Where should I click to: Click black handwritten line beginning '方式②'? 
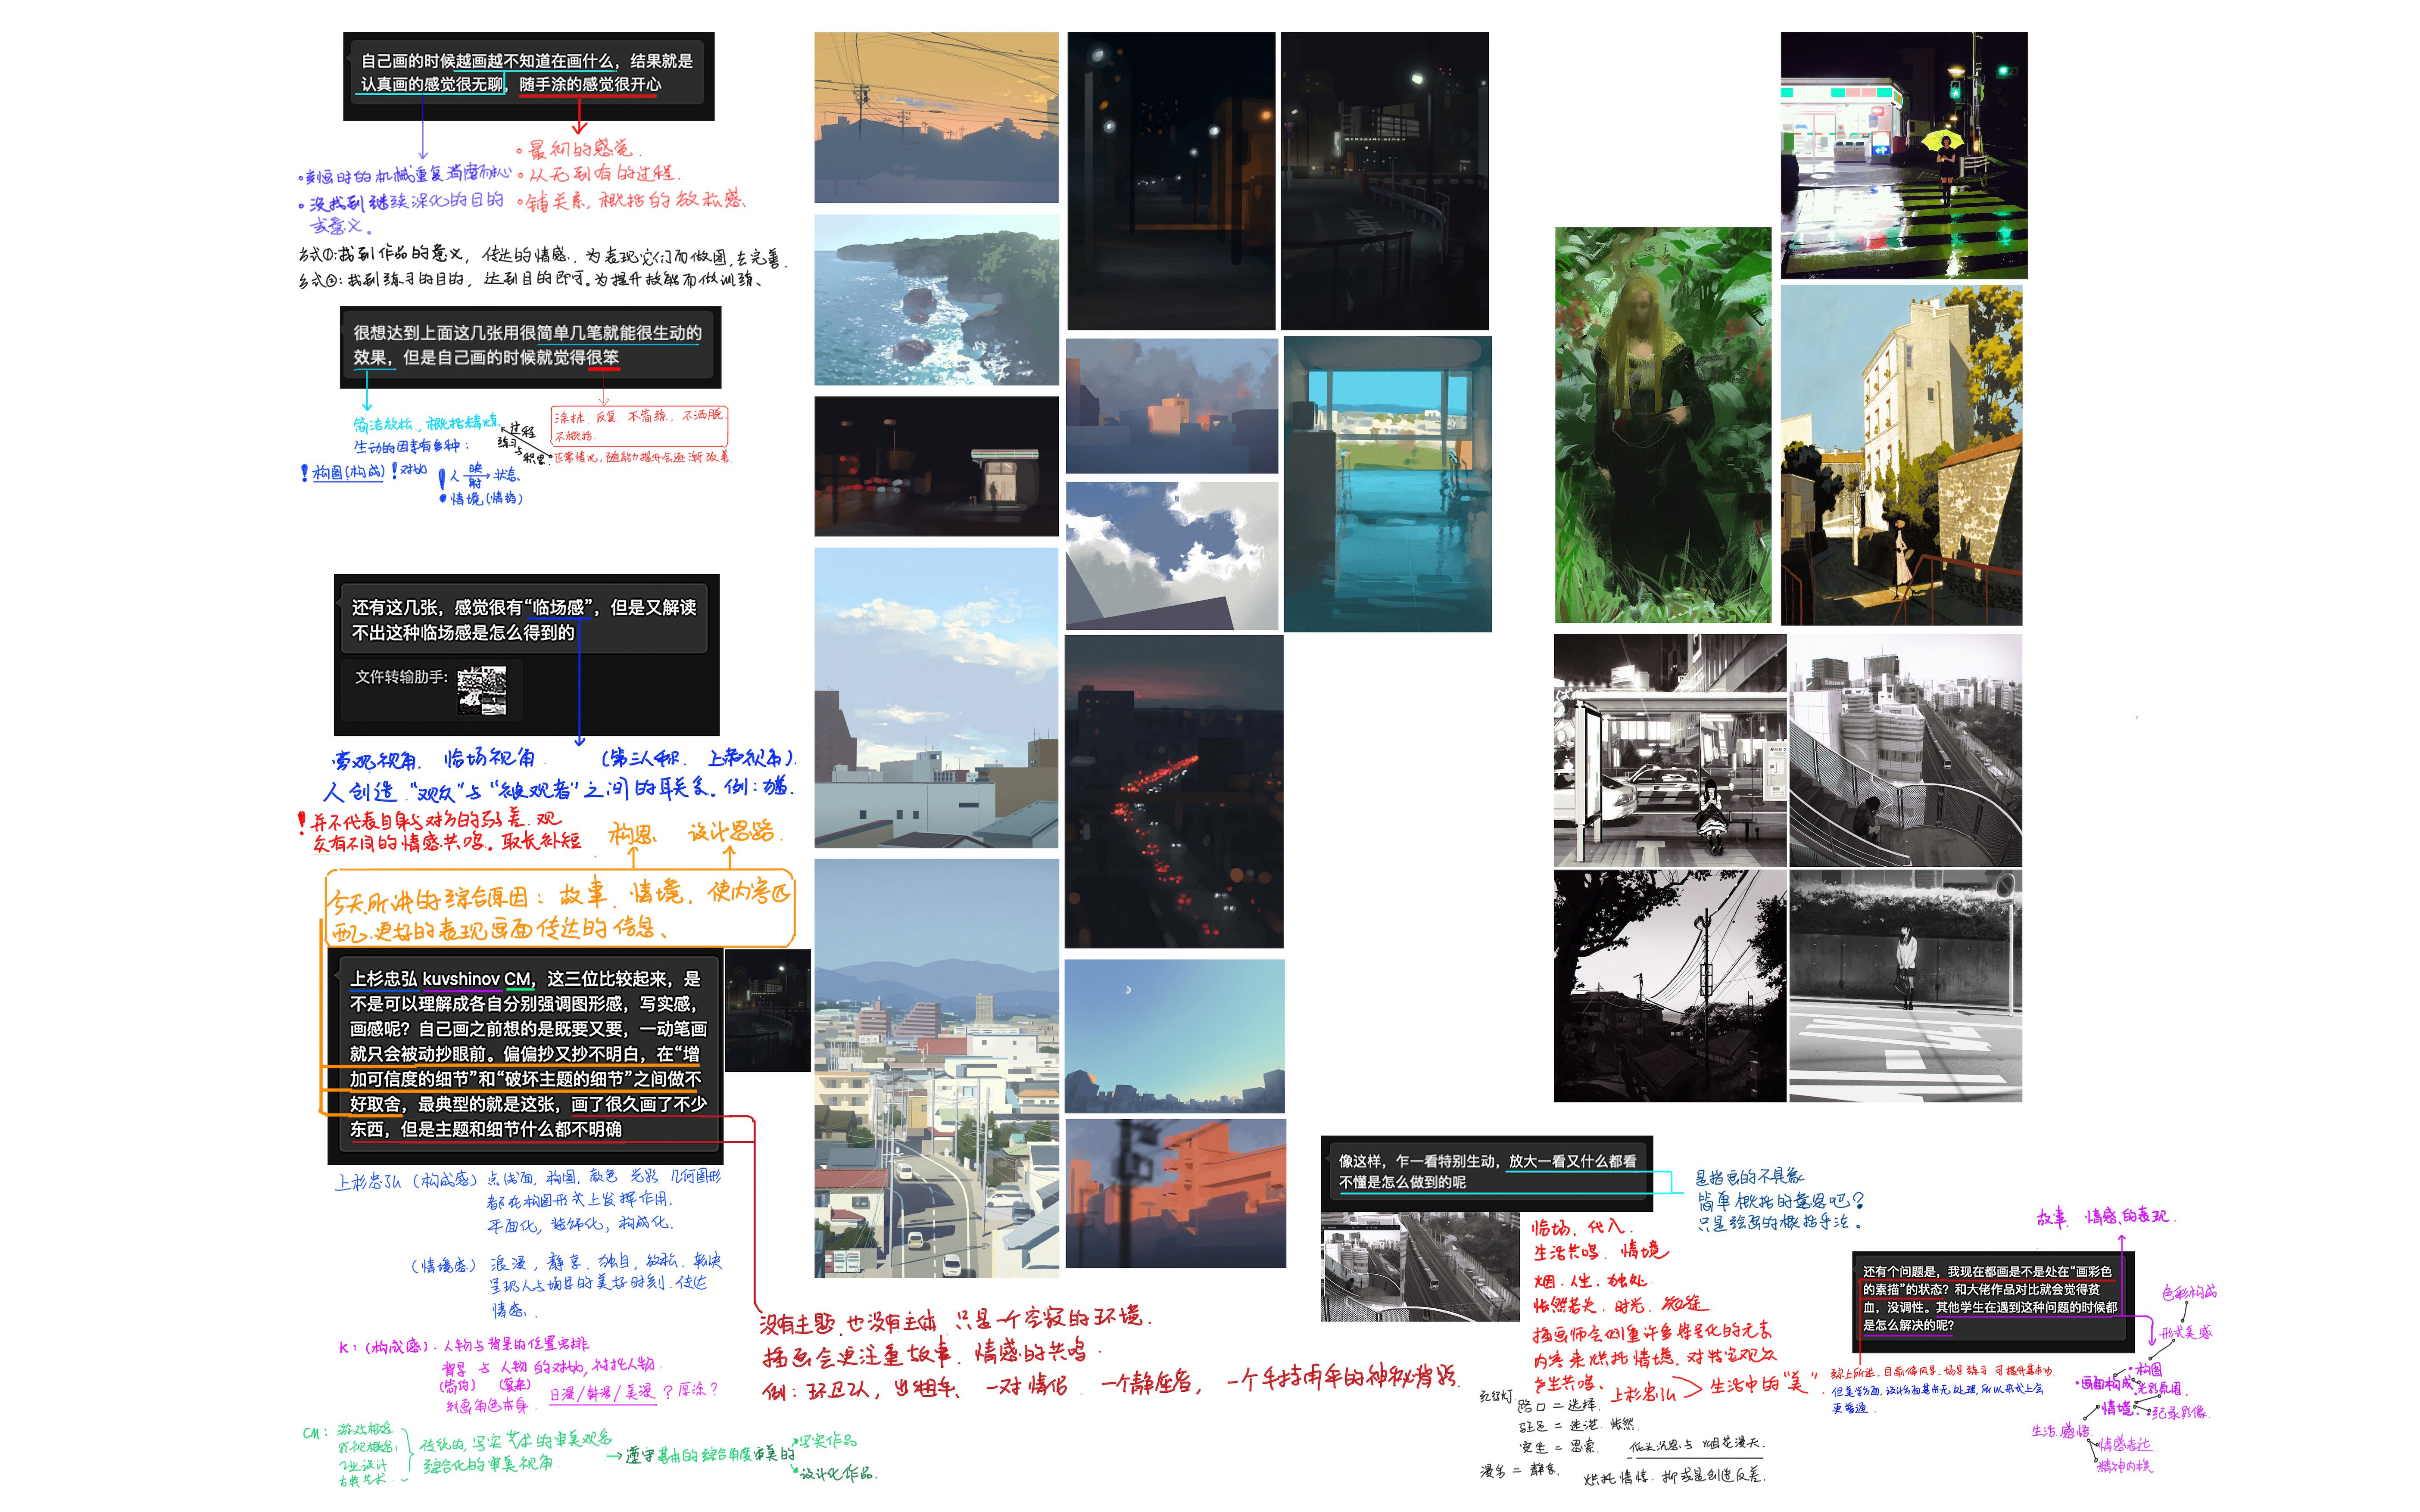[x=531, y=280]
